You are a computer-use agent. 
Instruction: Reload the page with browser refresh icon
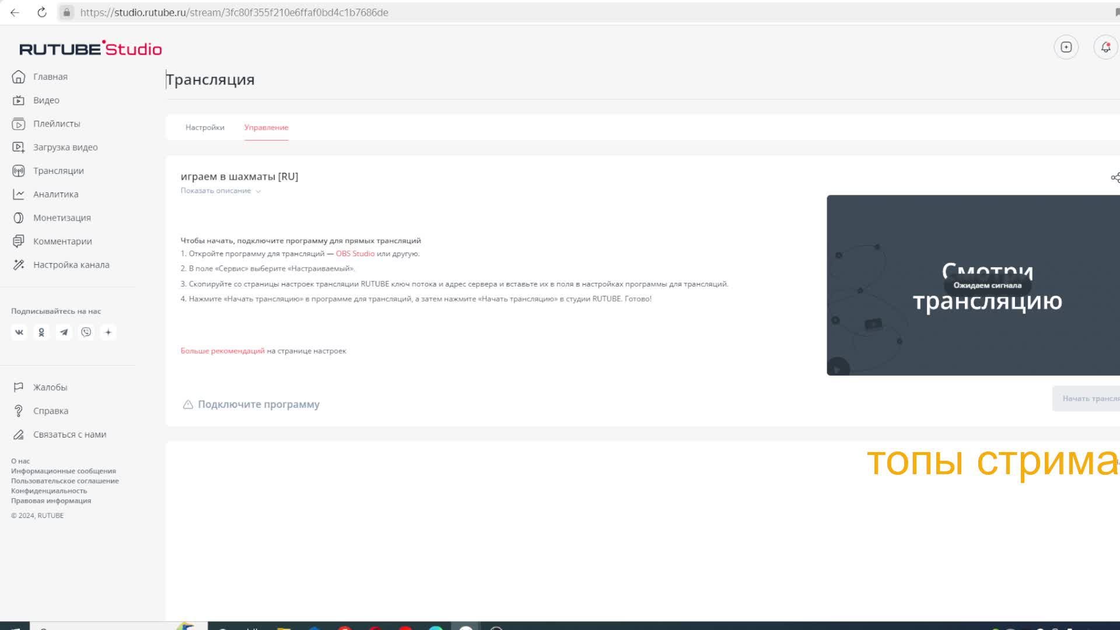tap(42, 12)
